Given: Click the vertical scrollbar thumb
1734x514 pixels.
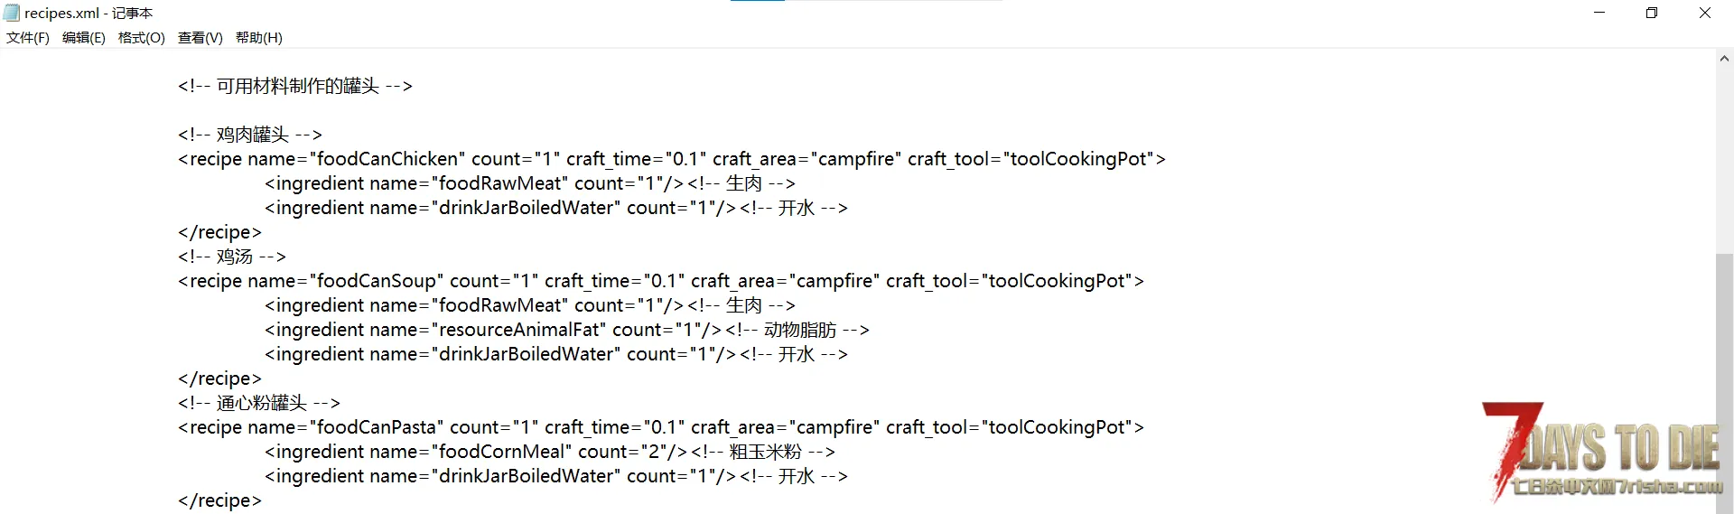Looking at the screenshot, I should pos(1724,379).
